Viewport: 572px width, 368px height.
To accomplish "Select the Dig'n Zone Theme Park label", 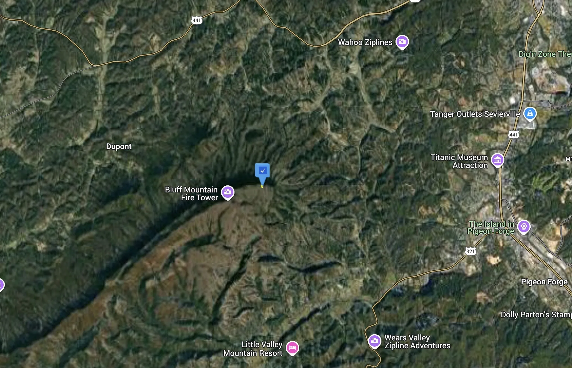I will [x=545, y=54].
